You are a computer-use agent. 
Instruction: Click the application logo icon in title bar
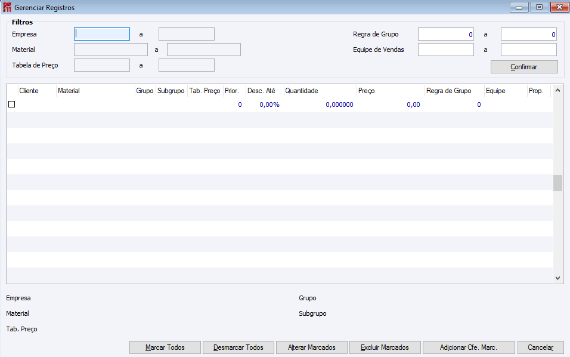point(7,7)
